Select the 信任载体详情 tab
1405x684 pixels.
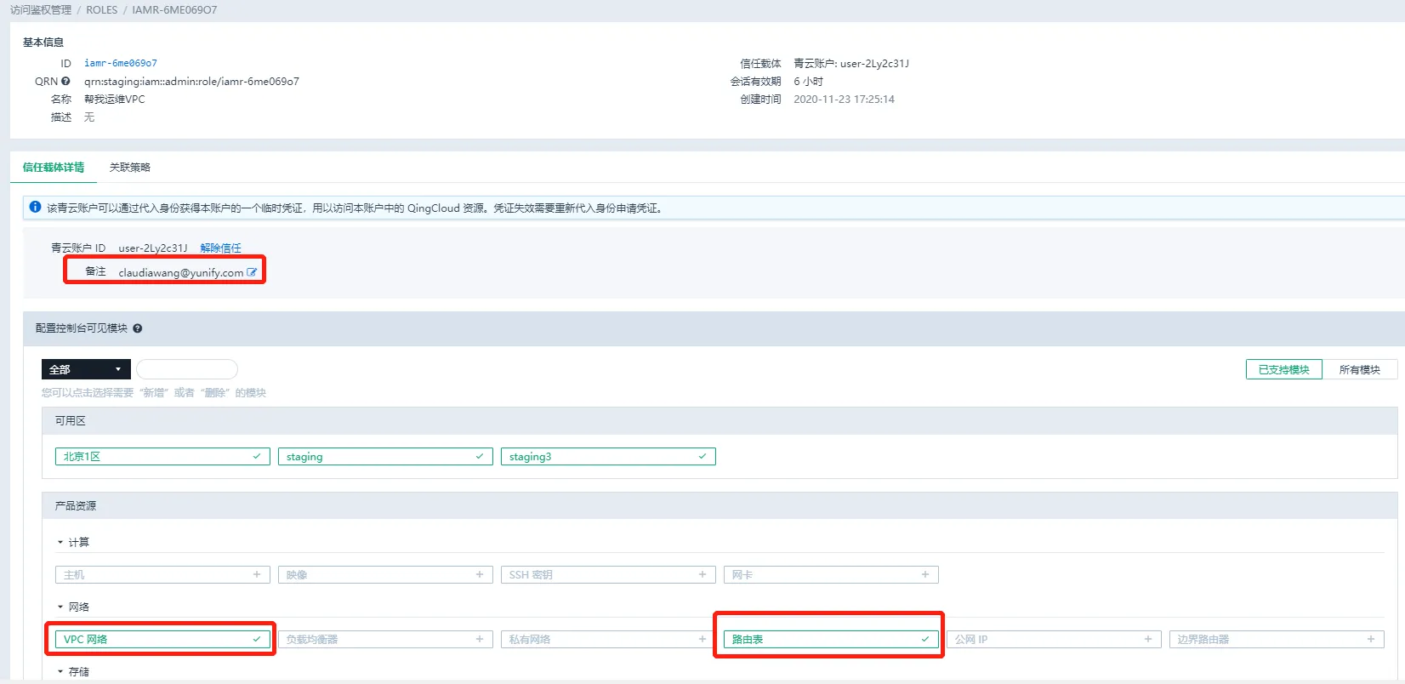53,168
